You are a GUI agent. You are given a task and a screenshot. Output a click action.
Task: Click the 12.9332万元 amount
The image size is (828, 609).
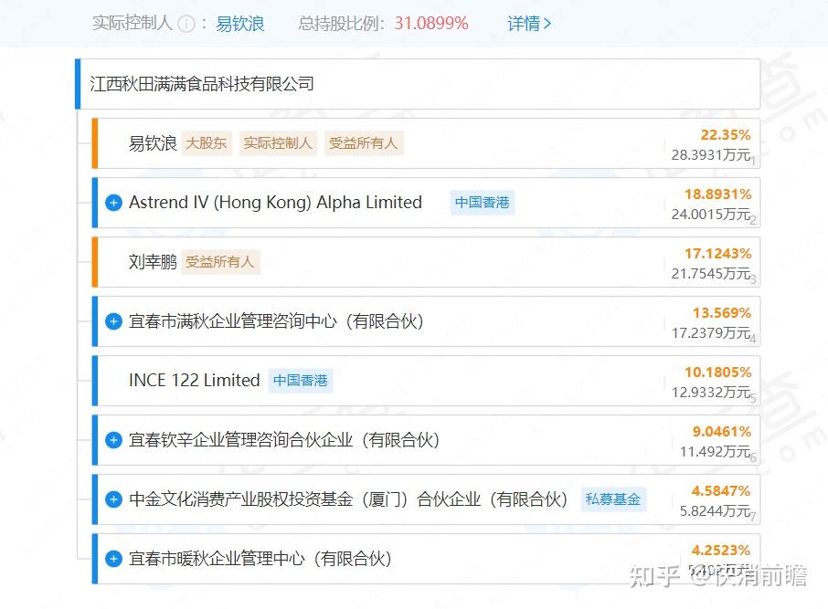click(x=711, y=393)
